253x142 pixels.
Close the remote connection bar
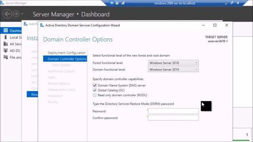[x=238, y=3]
